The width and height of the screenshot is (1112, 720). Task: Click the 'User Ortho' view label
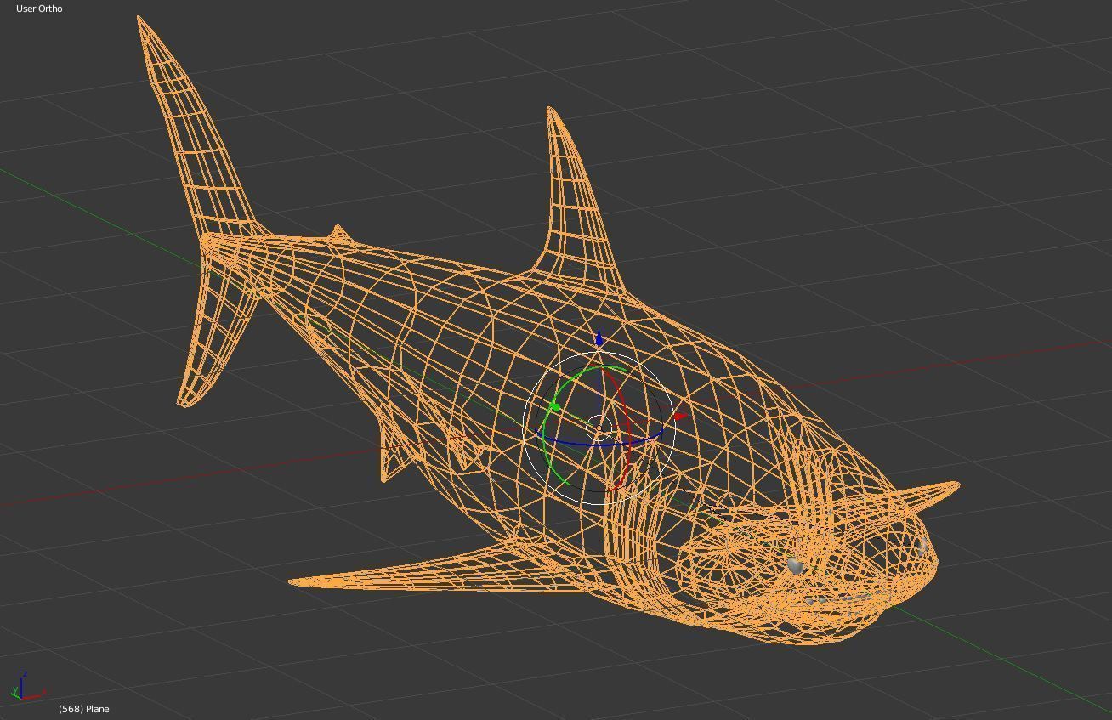[x=39, y=9]
